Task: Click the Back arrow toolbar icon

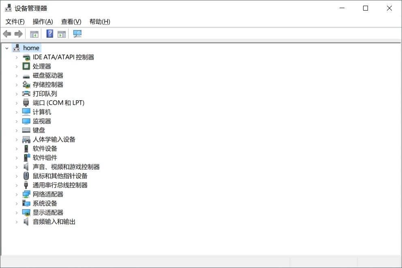Action: [7, 34]
